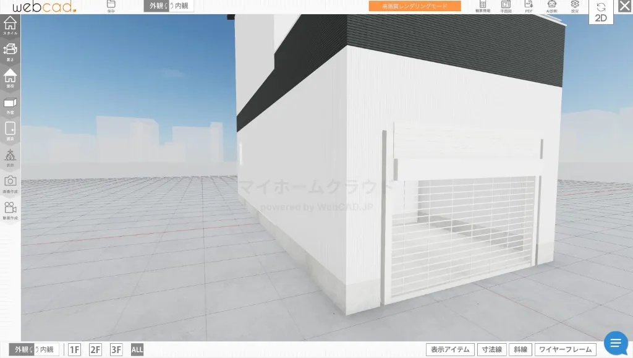Click the webcad logo
This screenshot has height=358, width=633.
point(44,6)
